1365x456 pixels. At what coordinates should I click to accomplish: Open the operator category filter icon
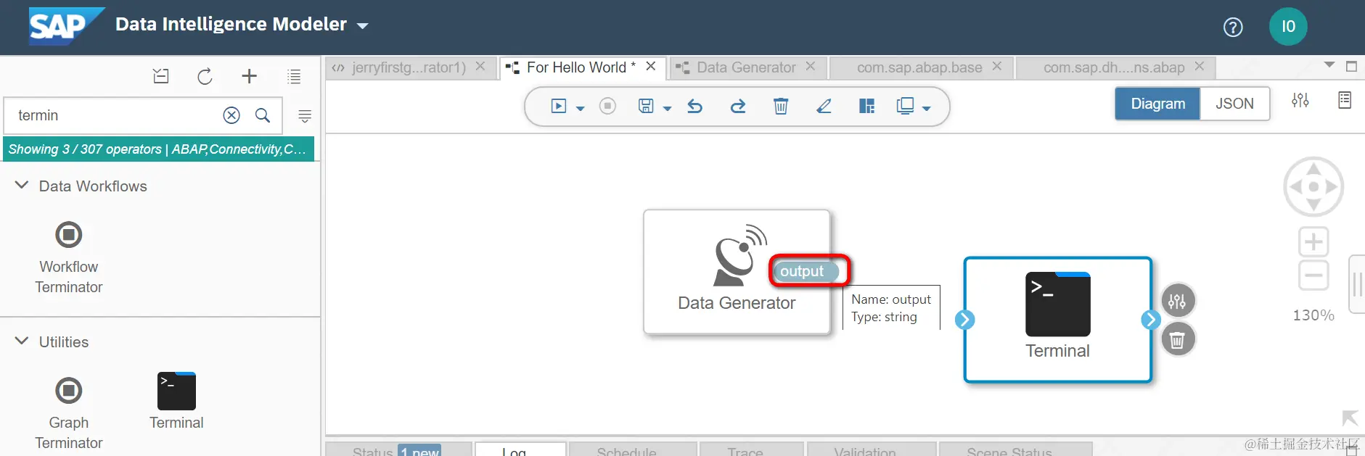[305, 116]
